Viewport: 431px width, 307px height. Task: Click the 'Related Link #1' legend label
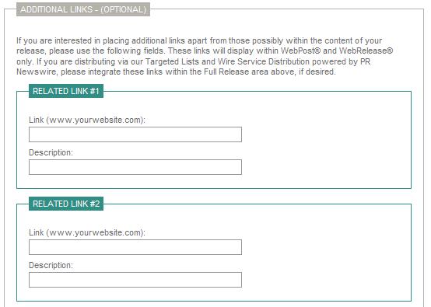pyautogui.click(x=66, y=91)
